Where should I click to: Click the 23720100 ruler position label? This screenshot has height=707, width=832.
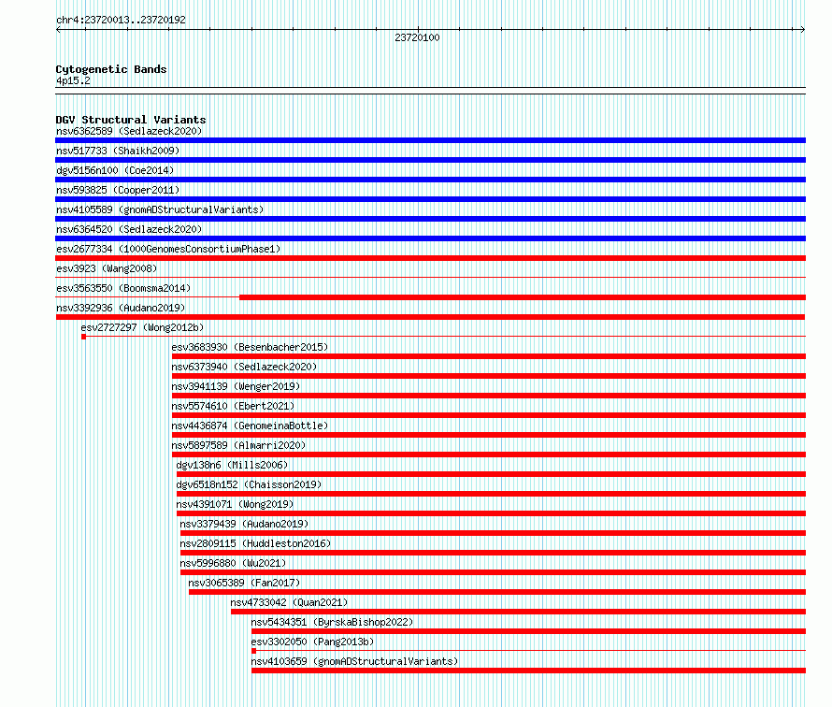(417, 37)
